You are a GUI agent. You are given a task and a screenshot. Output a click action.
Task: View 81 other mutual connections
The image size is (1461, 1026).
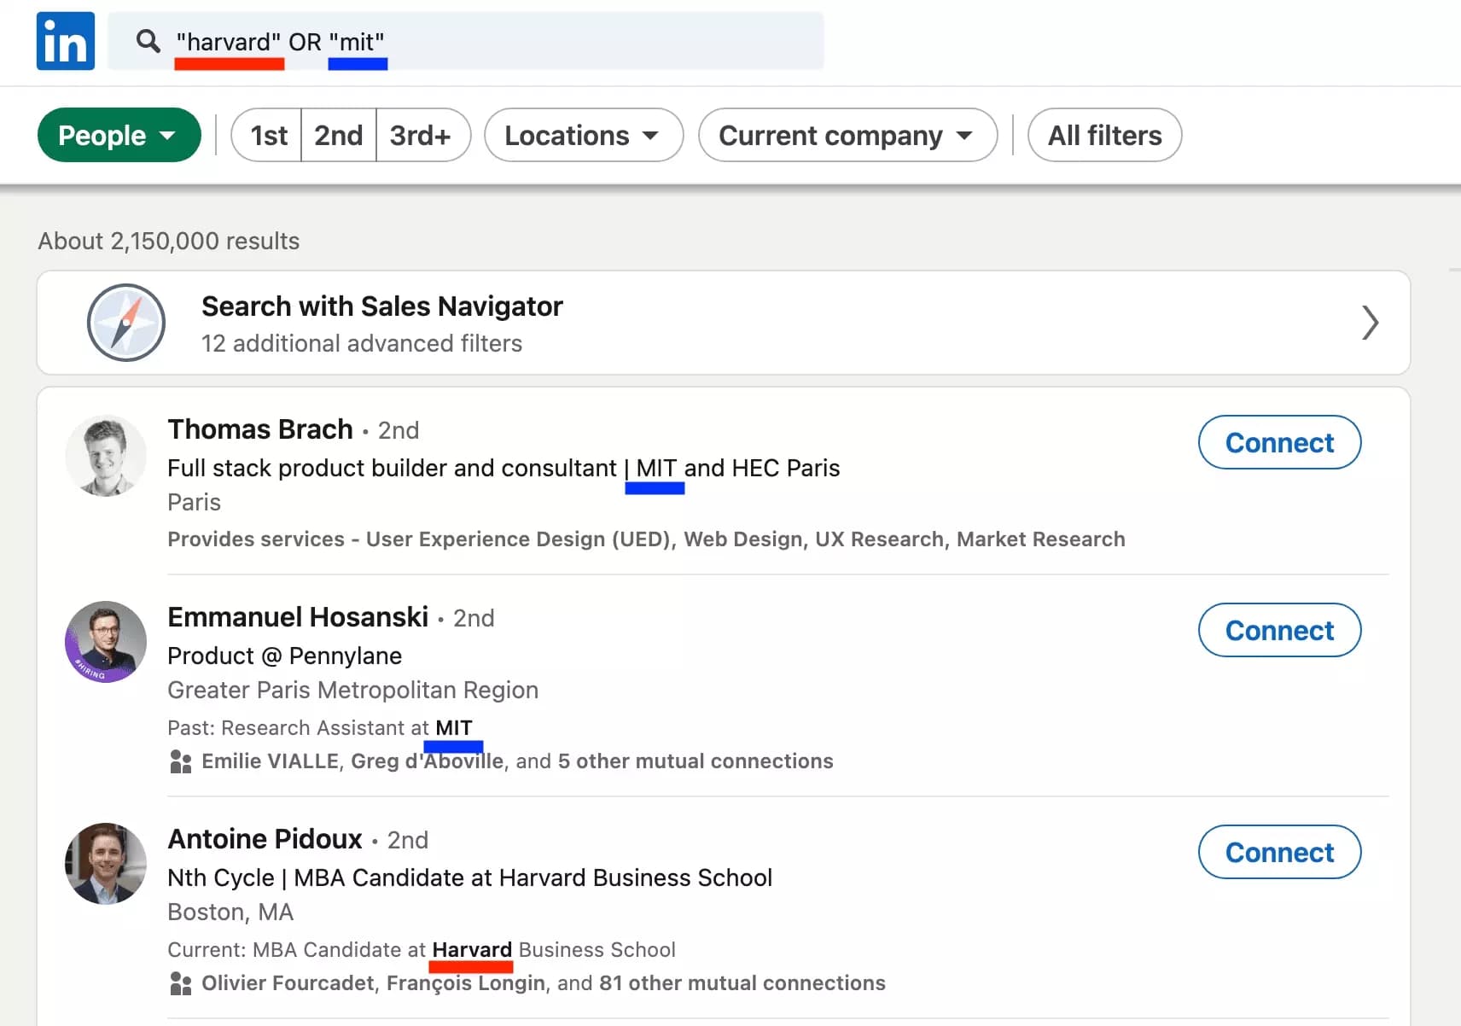click(742, 983)
